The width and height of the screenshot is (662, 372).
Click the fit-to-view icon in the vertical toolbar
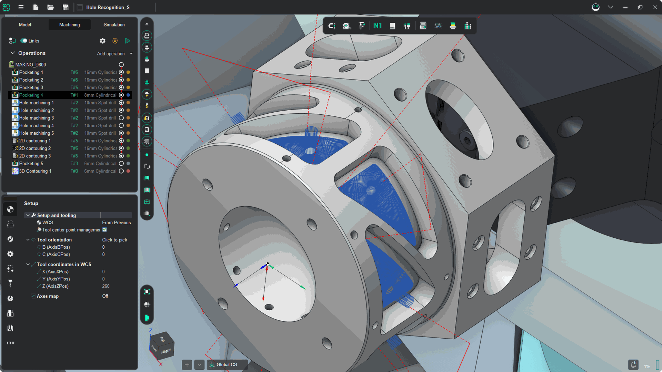pyautogui.click(x=147, y=292)
